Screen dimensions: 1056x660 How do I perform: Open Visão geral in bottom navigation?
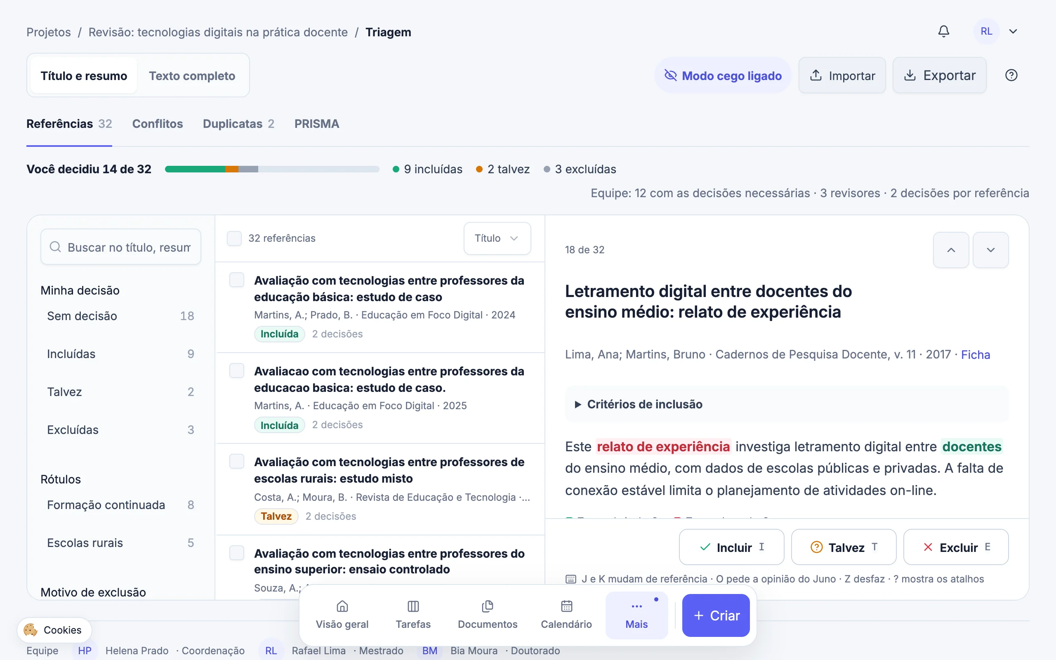pos(342,615)
